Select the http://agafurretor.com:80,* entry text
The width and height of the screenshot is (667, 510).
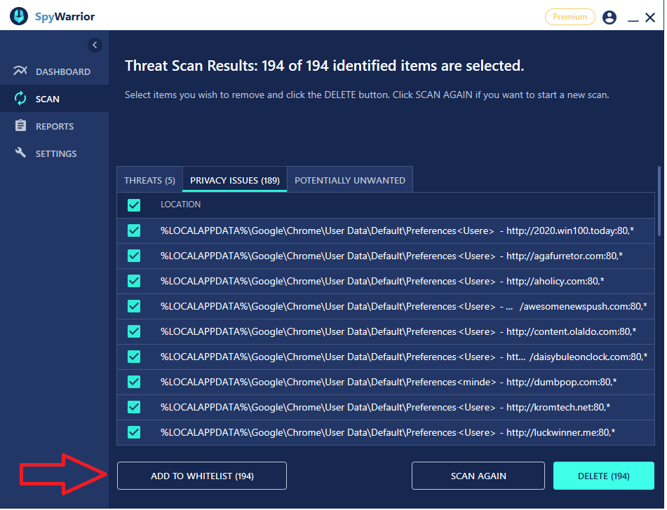coord(565,256)
